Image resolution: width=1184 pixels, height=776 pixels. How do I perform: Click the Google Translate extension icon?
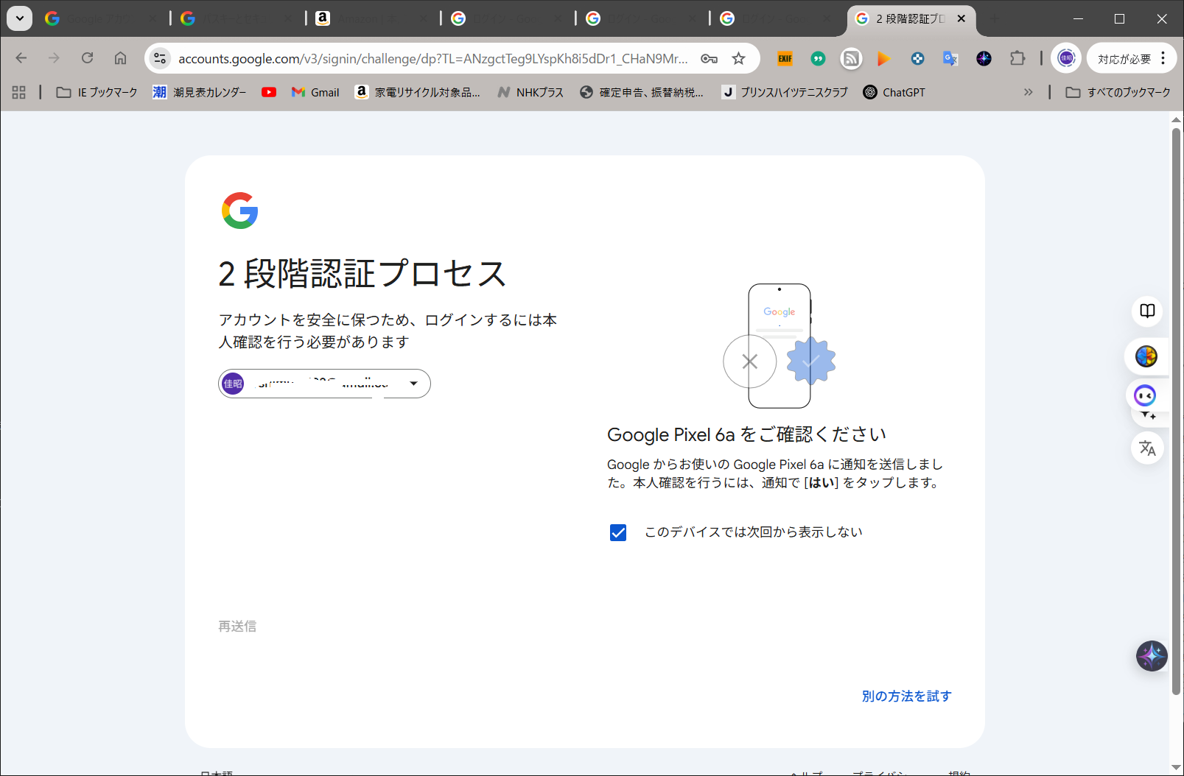[x=950, y=58]
